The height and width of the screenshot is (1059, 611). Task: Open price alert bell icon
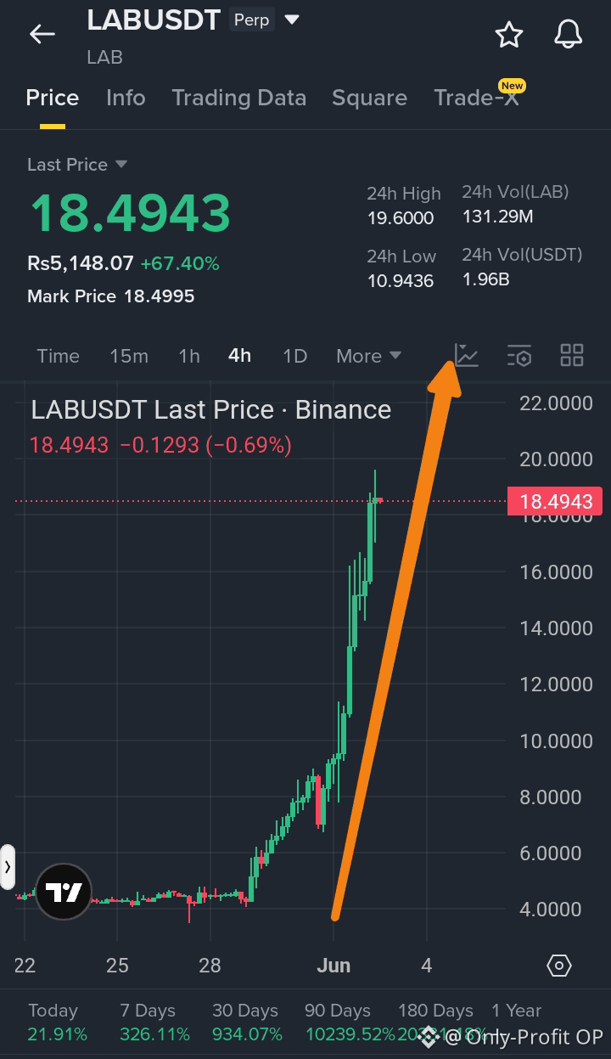coord(569,35)
